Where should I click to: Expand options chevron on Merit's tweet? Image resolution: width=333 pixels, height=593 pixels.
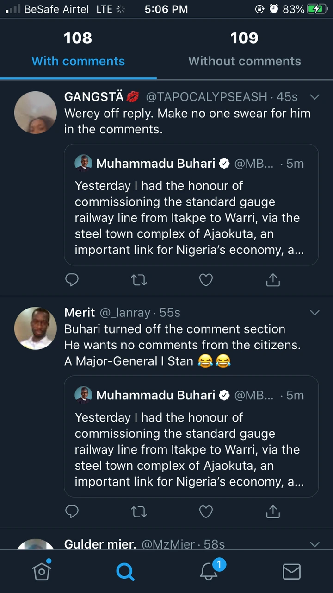[x=314, y=313]
